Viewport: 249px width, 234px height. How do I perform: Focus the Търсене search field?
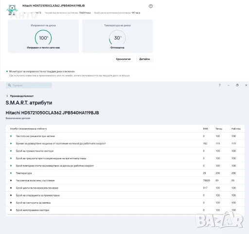point(29,85)
